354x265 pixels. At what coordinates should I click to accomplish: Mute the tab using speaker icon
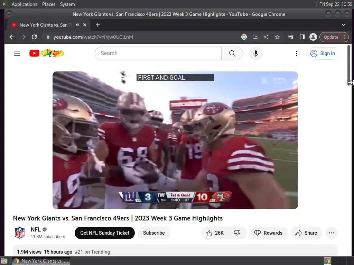tap(77, 25)
